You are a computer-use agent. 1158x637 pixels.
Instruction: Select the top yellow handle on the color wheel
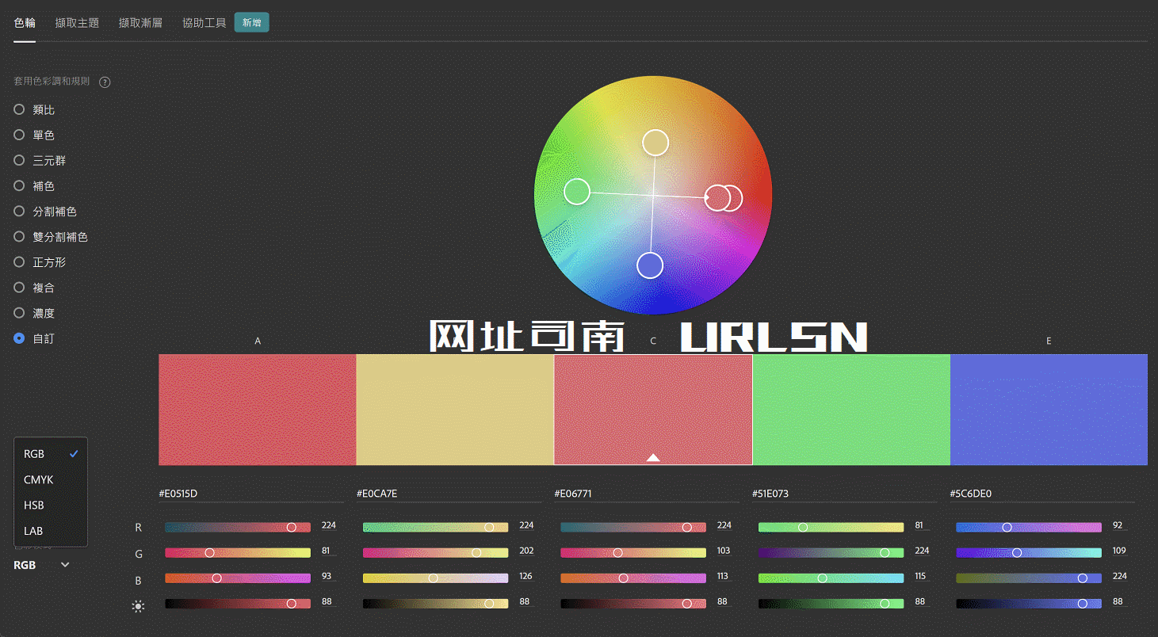[655, 142]
